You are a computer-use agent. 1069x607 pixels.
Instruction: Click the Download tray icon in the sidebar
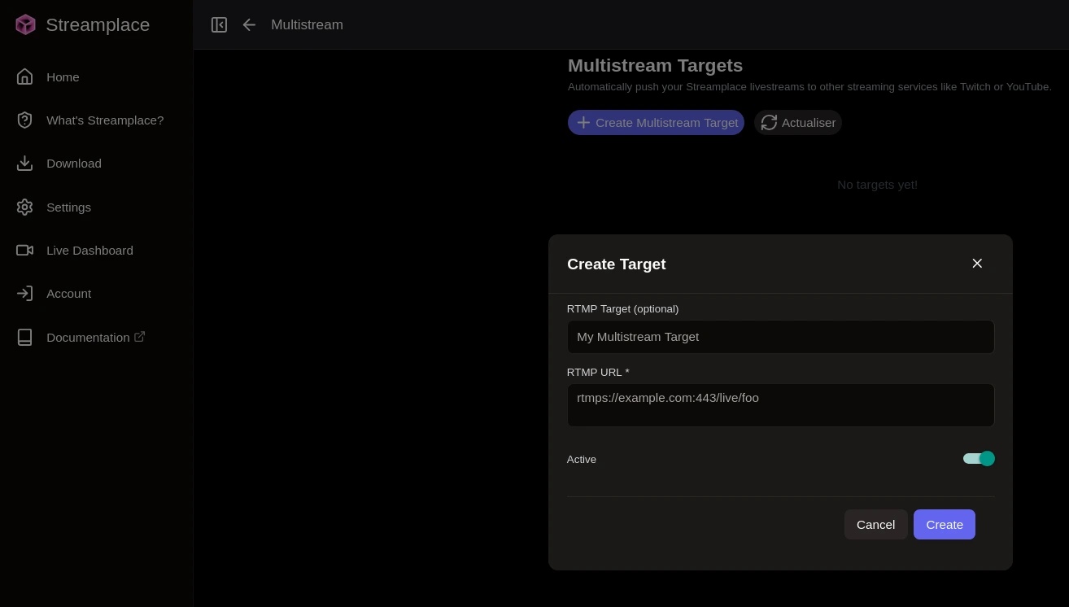[24, 164]
